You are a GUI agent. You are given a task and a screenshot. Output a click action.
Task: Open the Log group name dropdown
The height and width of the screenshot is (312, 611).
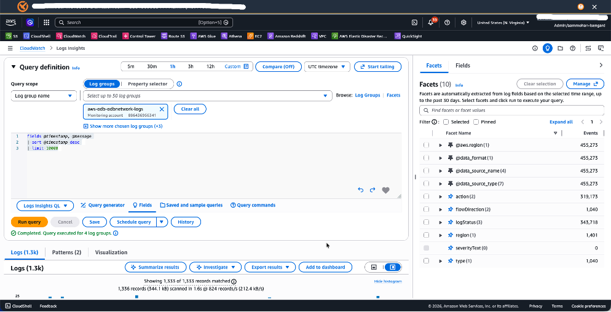[x=44, y=96]
